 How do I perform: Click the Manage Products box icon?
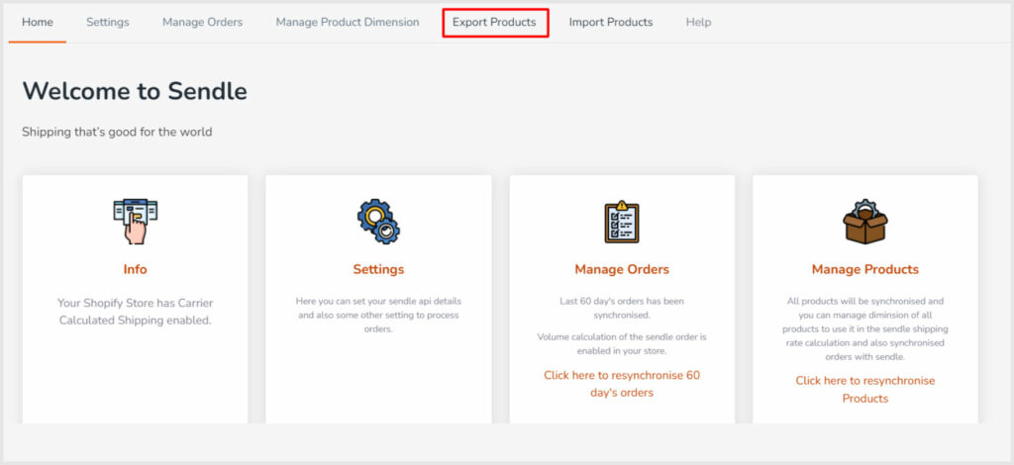[x=864, y=221]
